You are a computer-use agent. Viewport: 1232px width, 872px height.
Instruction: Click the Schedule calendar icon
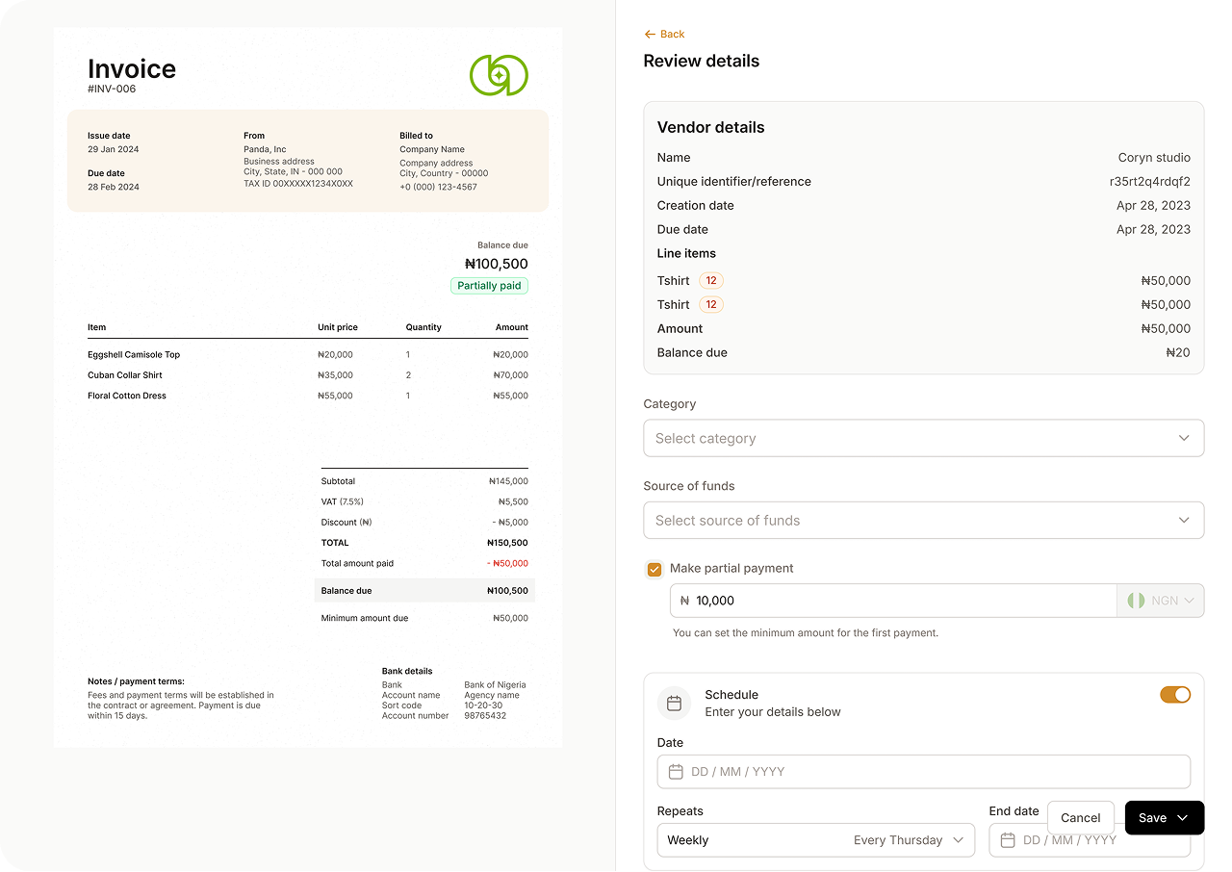tap(674, 704)
